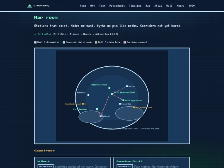Image resolution: width=224 pixels, height=168 pixels.
Task: Select the Port Amundsen node marker
Action: coord(97,109)
